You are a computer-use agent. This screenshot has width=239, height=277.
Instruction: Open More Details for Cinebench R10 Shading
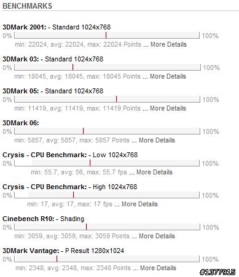157,236
